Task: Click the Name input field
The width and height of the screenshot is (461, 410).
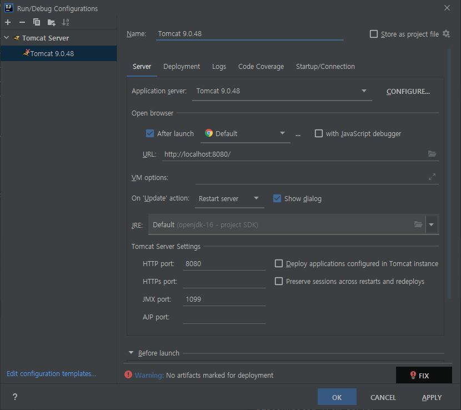Action: pyautogui.click(x=249, y=34)
